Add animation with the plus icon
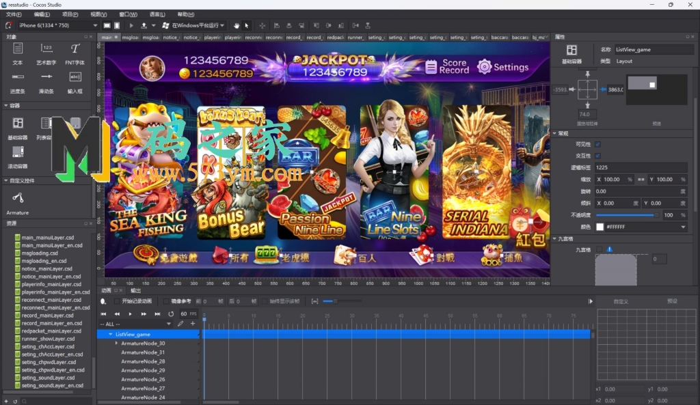The height and width of the screenshot is (405, 700). click(193, 324)
